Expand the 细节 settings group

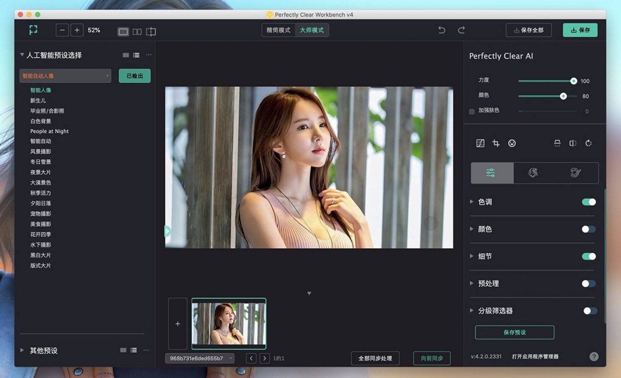(472, 256)
